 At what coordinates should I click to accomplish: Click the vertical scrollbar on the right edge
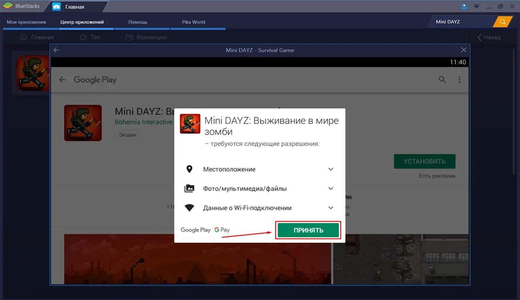(x=514, y=110)
